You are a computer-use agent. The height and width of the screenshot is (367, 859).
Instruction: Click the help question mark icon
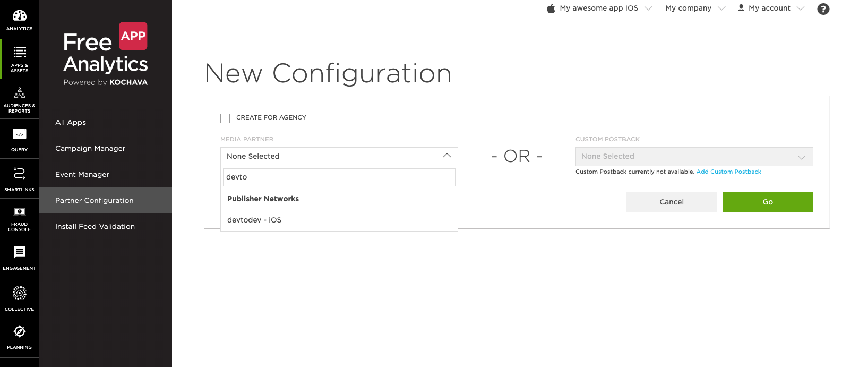pyautogui.click(x=823, y=9)
